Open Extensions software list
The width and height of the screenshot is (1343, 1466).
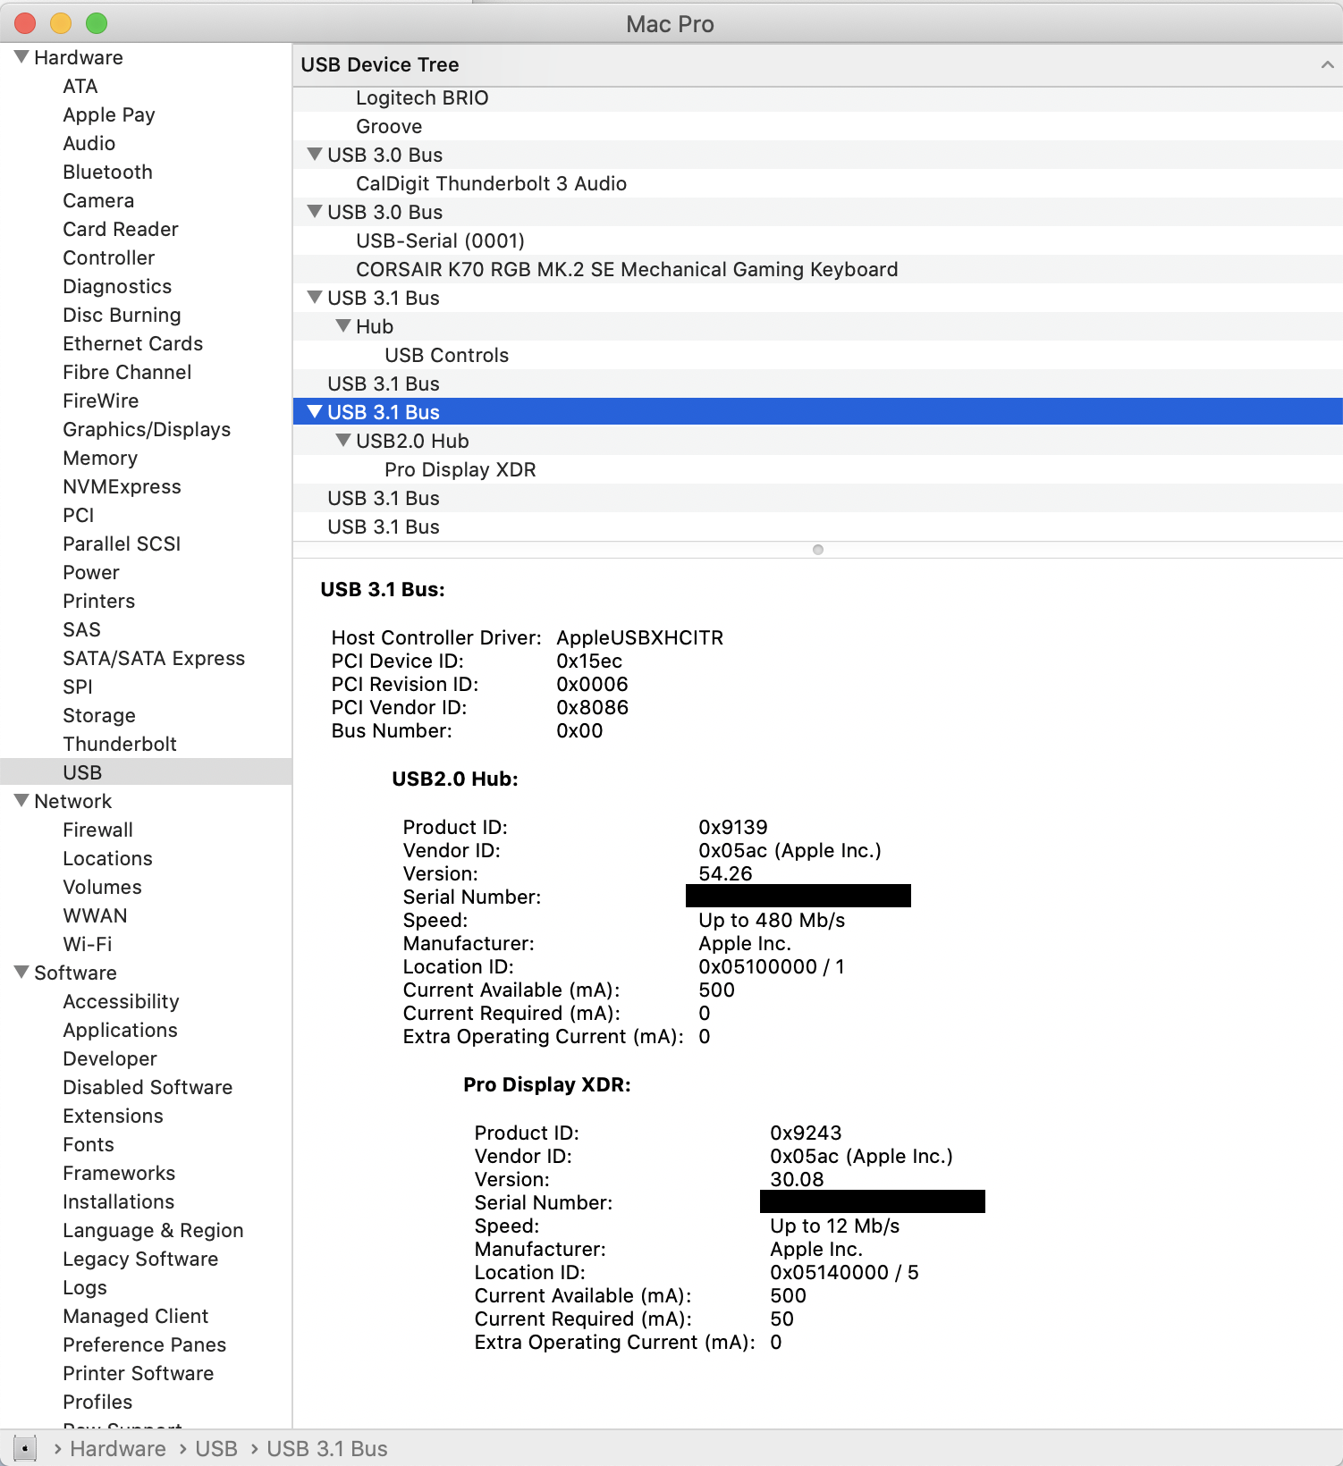click(x=113, y=1116)
